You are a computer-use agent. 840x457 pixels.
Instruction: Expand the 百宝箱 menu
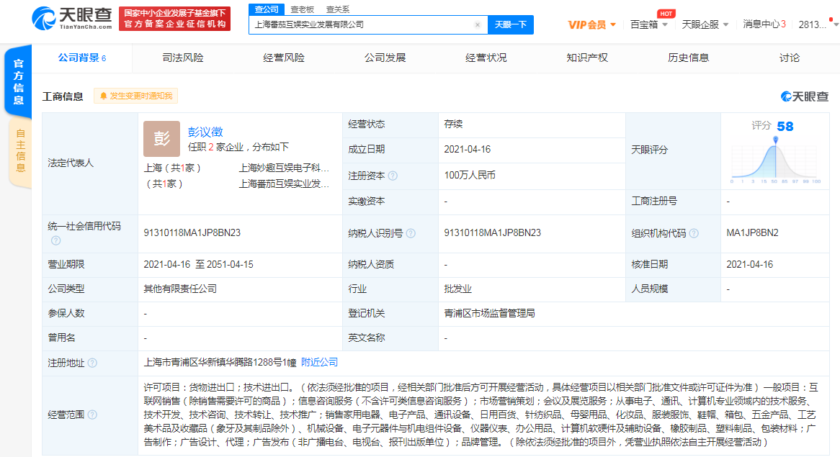pyautogui.click(x=649, y=24)
